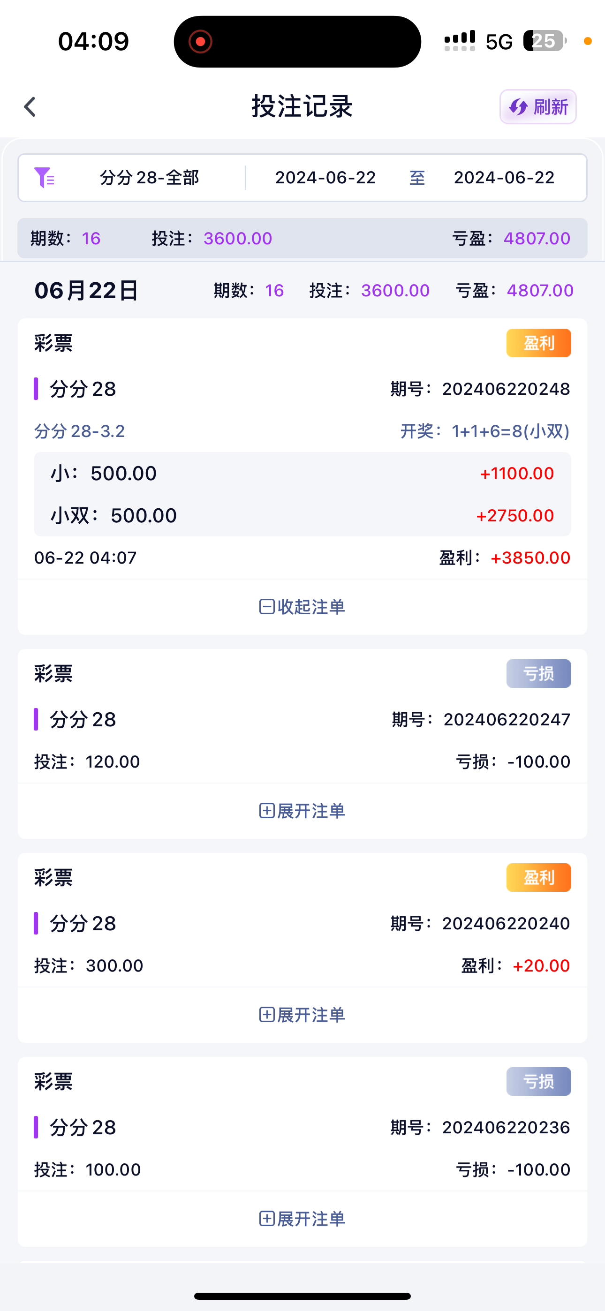Viewport: 605px width, 1311px height.
Task: Expand bet slip 展开注单 for period 202406220247
Action: click(x=310, y=811)
